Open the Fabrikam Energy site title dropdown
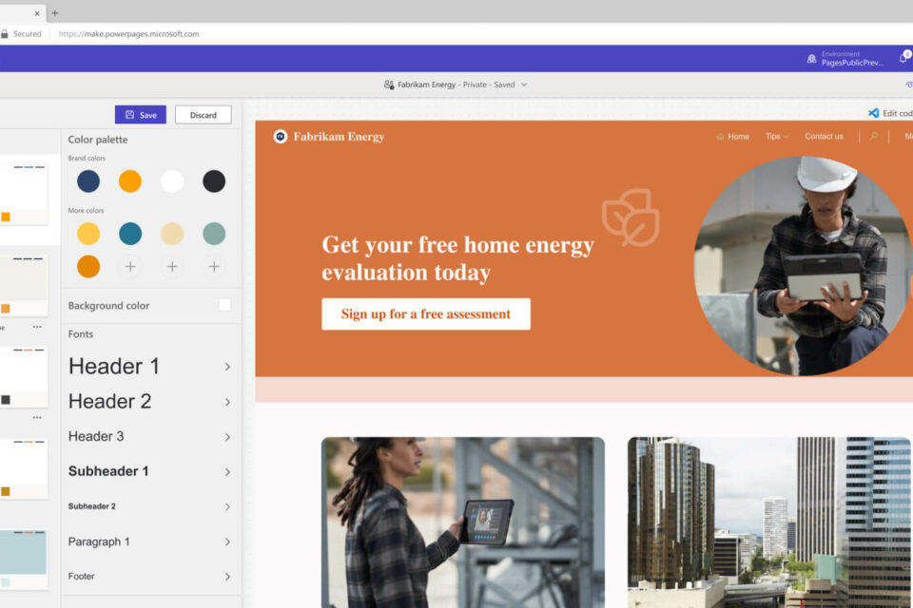 523,85
